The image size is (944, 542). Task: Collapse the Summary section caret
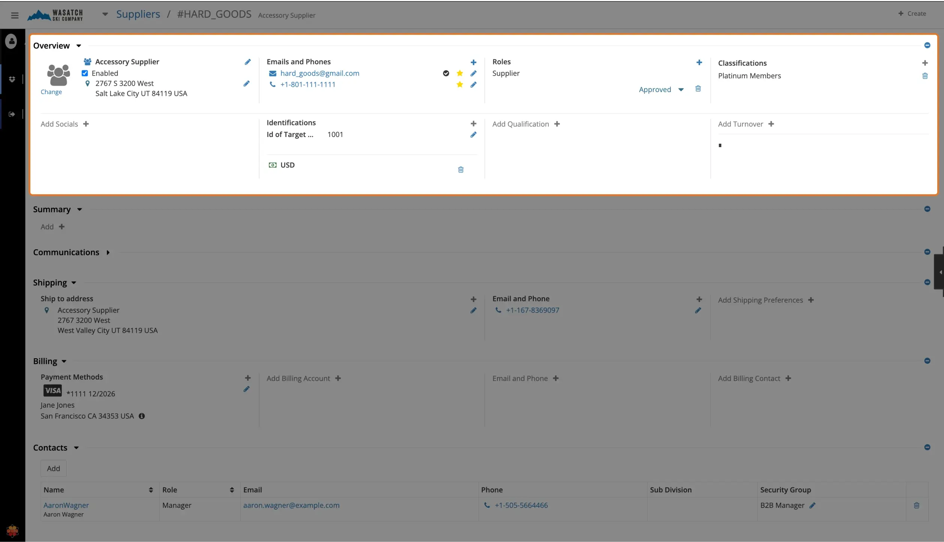[79, 210]
